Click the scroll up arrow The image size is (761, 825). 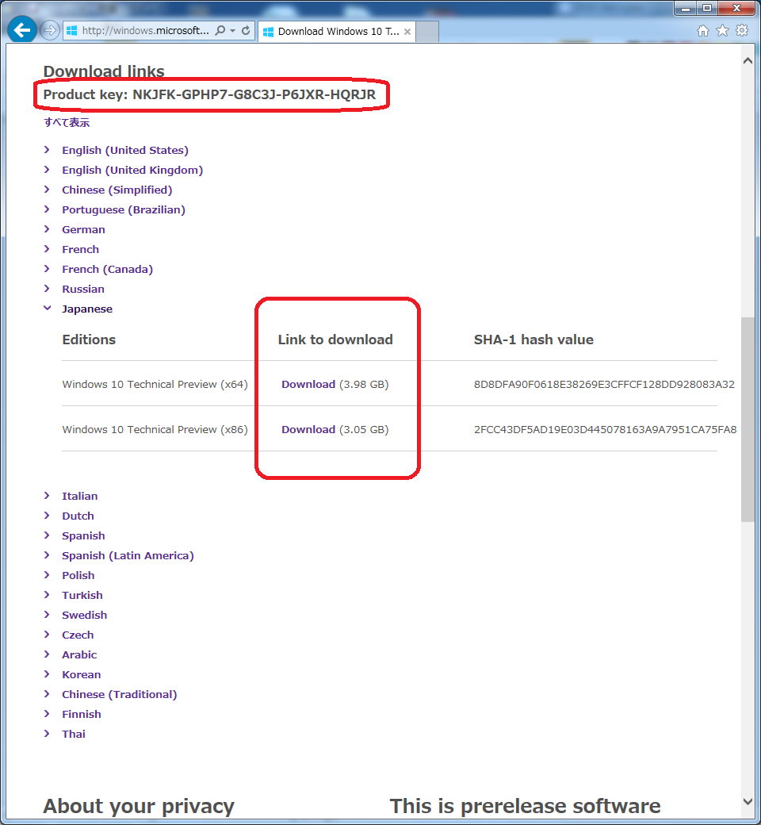748,60
